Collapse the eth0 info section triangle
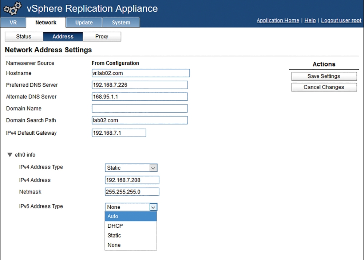Image resolution: width=364 pixels, height=260 pixels. point(10,155)
